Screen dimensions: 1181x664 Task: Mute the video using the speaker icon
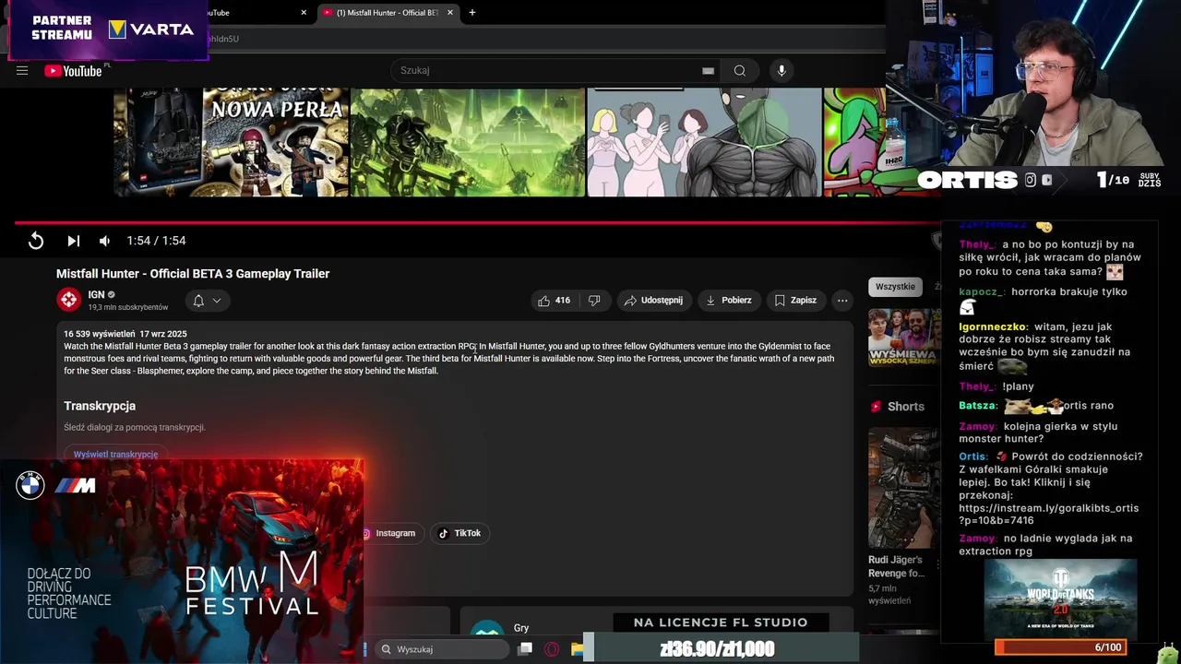coord(104,241)
